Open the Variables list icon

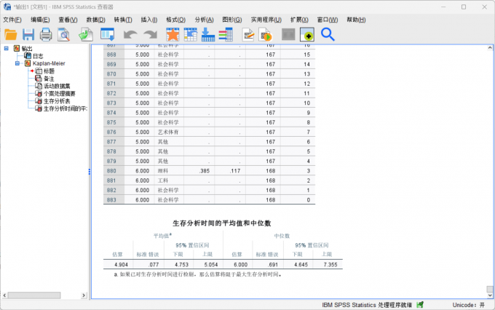pos(226,34)
